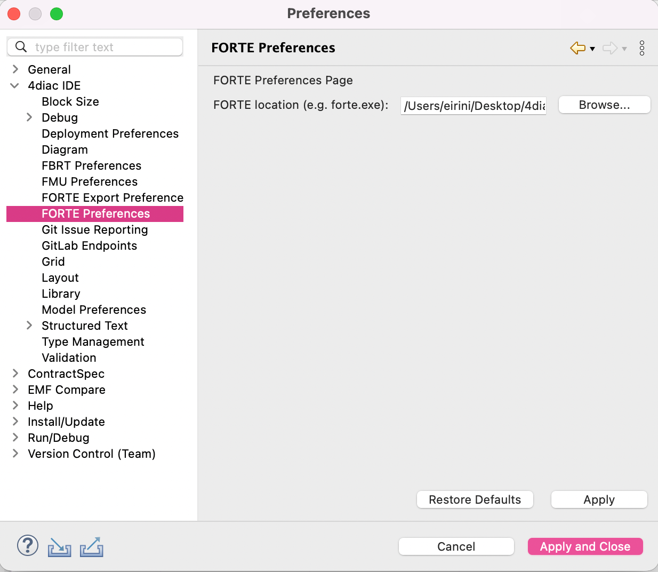
Task: Expand the Run/Debug category
Action: pyautogui.click(x=15, y=438)
